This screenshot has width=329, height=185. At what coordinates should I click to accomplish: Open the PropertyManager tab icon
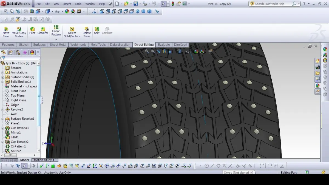click(x=11, y=52)
